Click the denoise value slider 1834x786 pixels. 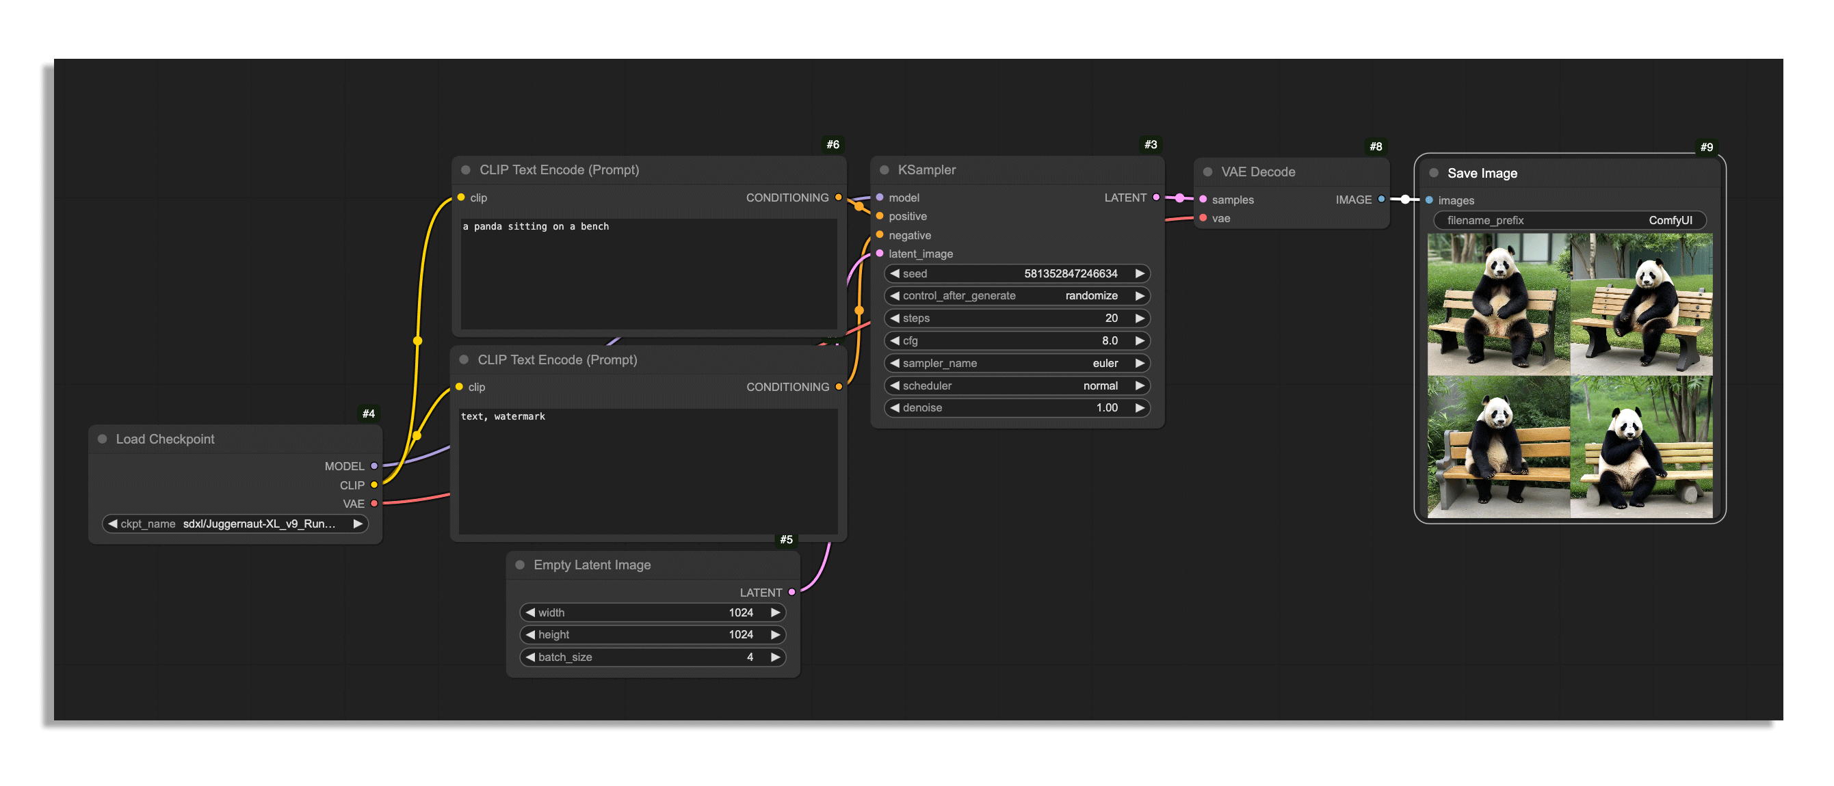coord(1017,407)
